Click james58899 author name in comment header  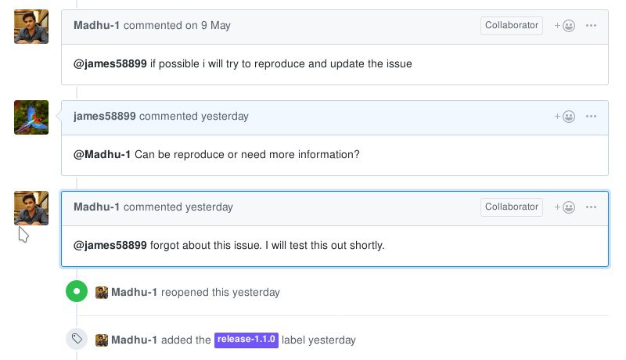[x=105, y=116]
